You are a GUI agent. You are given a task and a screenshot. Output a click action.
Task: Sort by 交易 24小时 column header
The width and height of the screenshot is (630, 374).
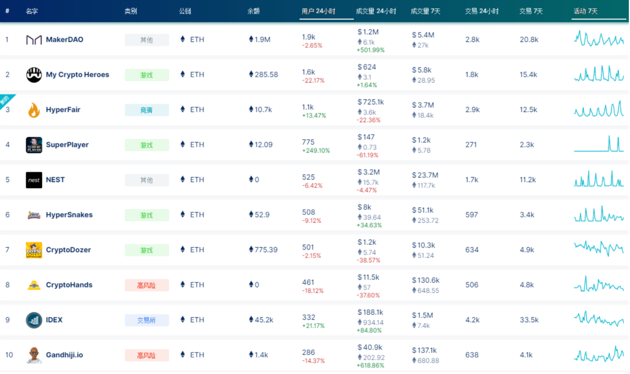point(482,11)
